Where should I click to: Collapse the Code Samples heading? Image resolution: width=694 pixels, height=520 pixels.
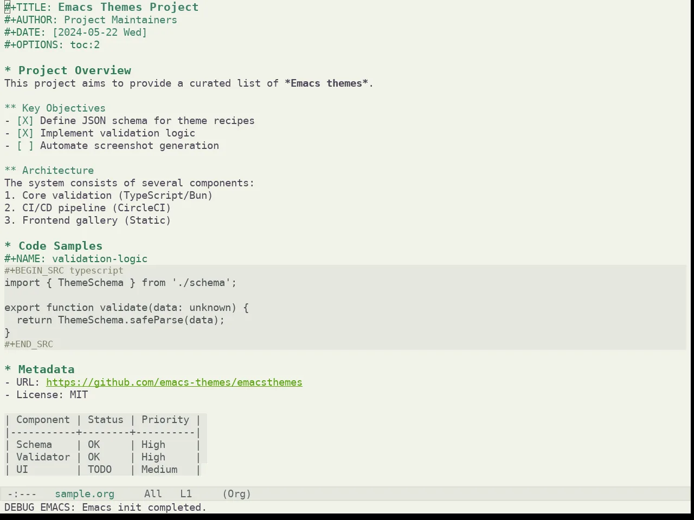pyautogui.click(x=53, y=246)
